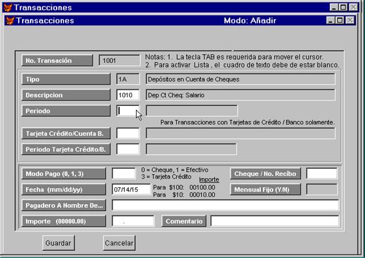Minimize the inner Modo: Añadir window
This screenshot has width=365, height=258.
click(330, 20)
